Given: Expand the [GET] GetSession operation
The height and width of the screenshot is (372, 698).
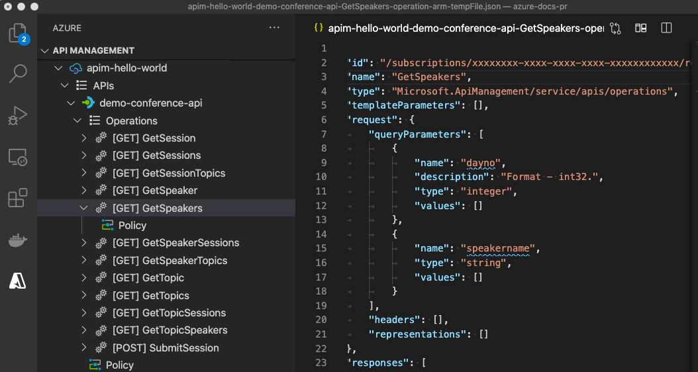Looking at the screenshot, I should click(x=84, y=138).
